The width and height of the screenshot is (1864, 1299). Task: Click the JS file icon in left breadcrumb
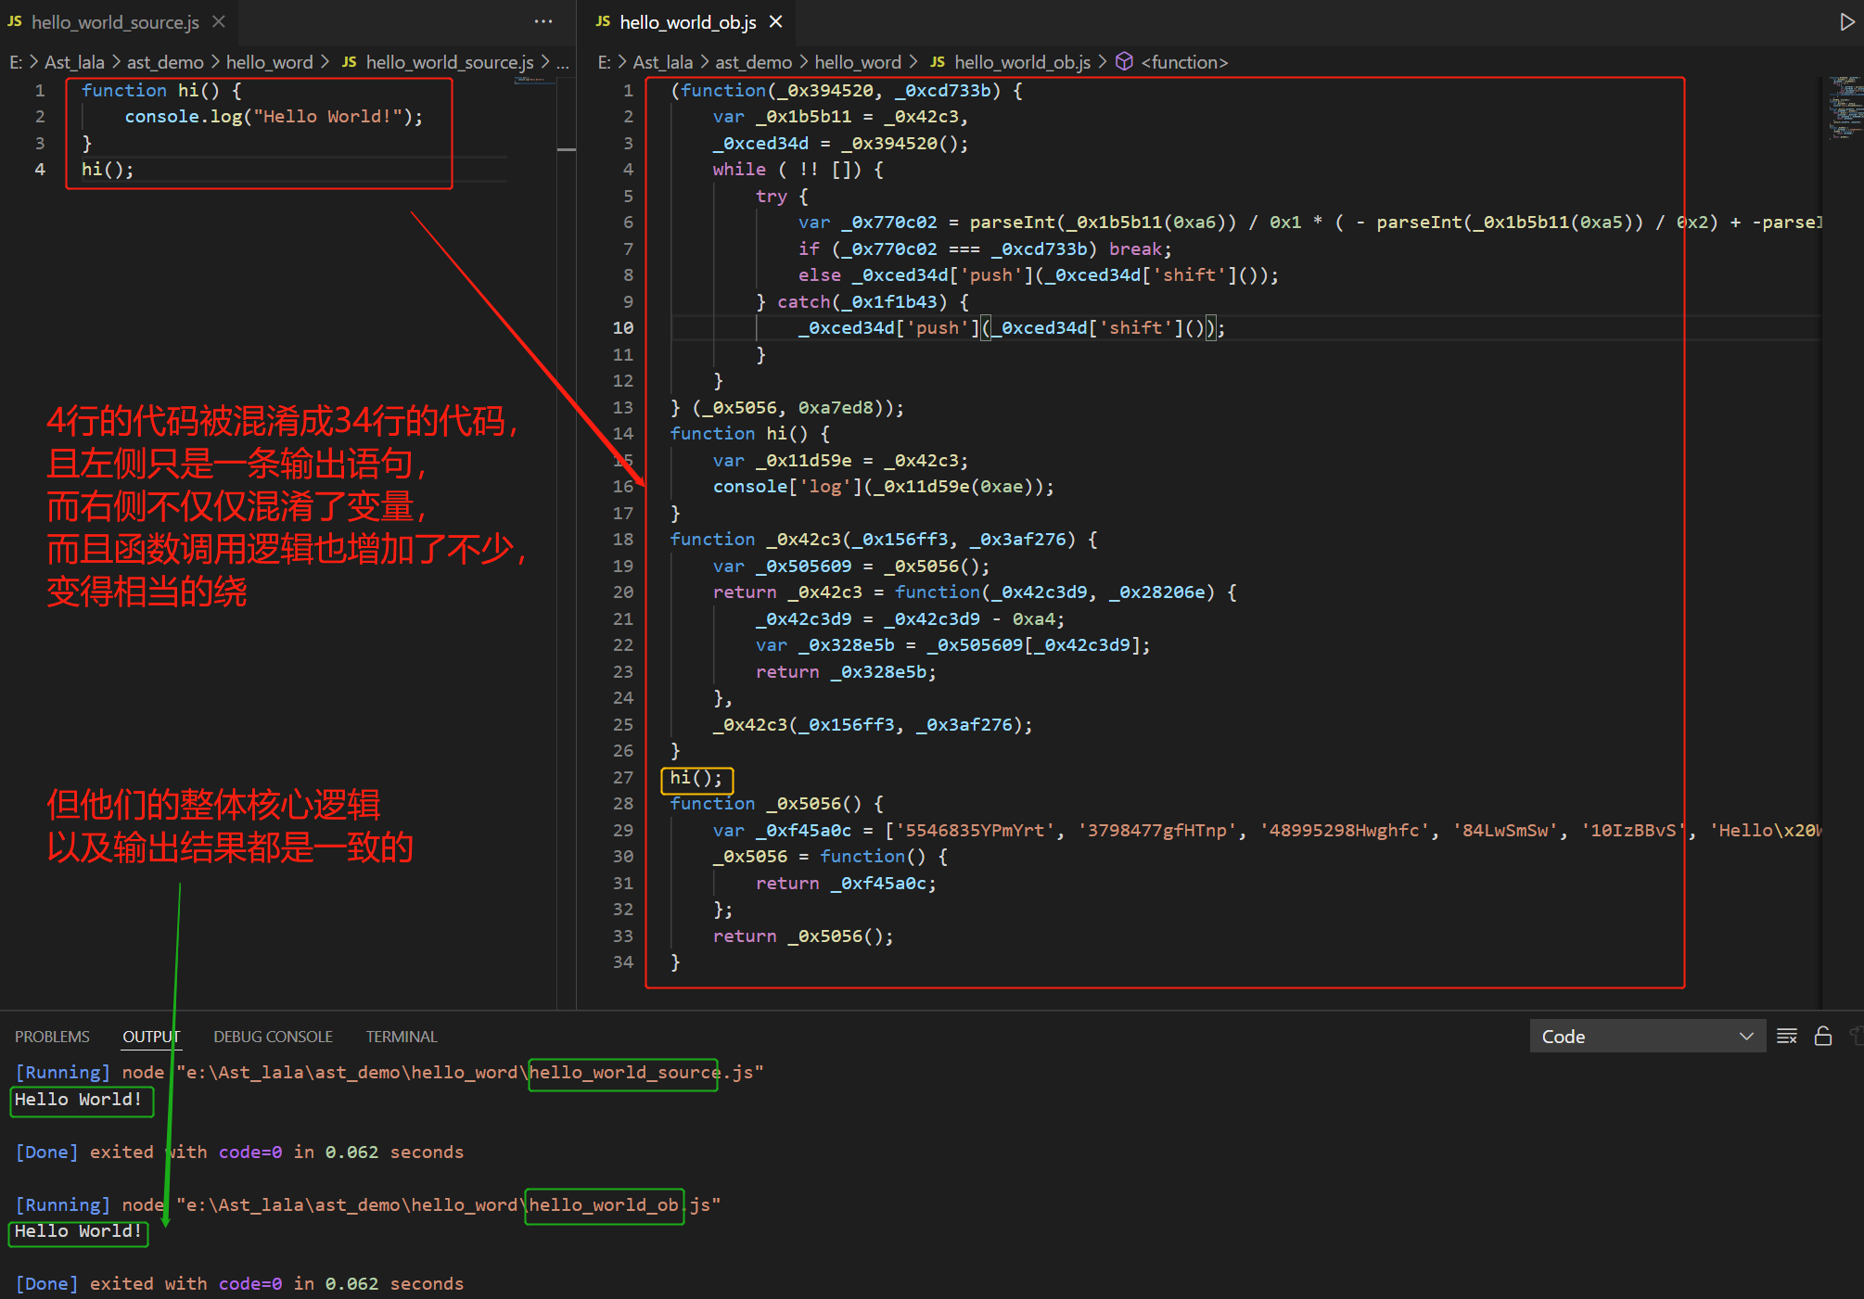coord(349,62)
